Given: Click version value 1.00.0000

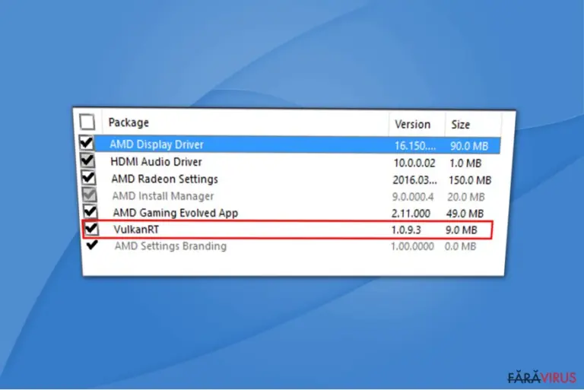Looking at the screenshot, I should 412,246.
